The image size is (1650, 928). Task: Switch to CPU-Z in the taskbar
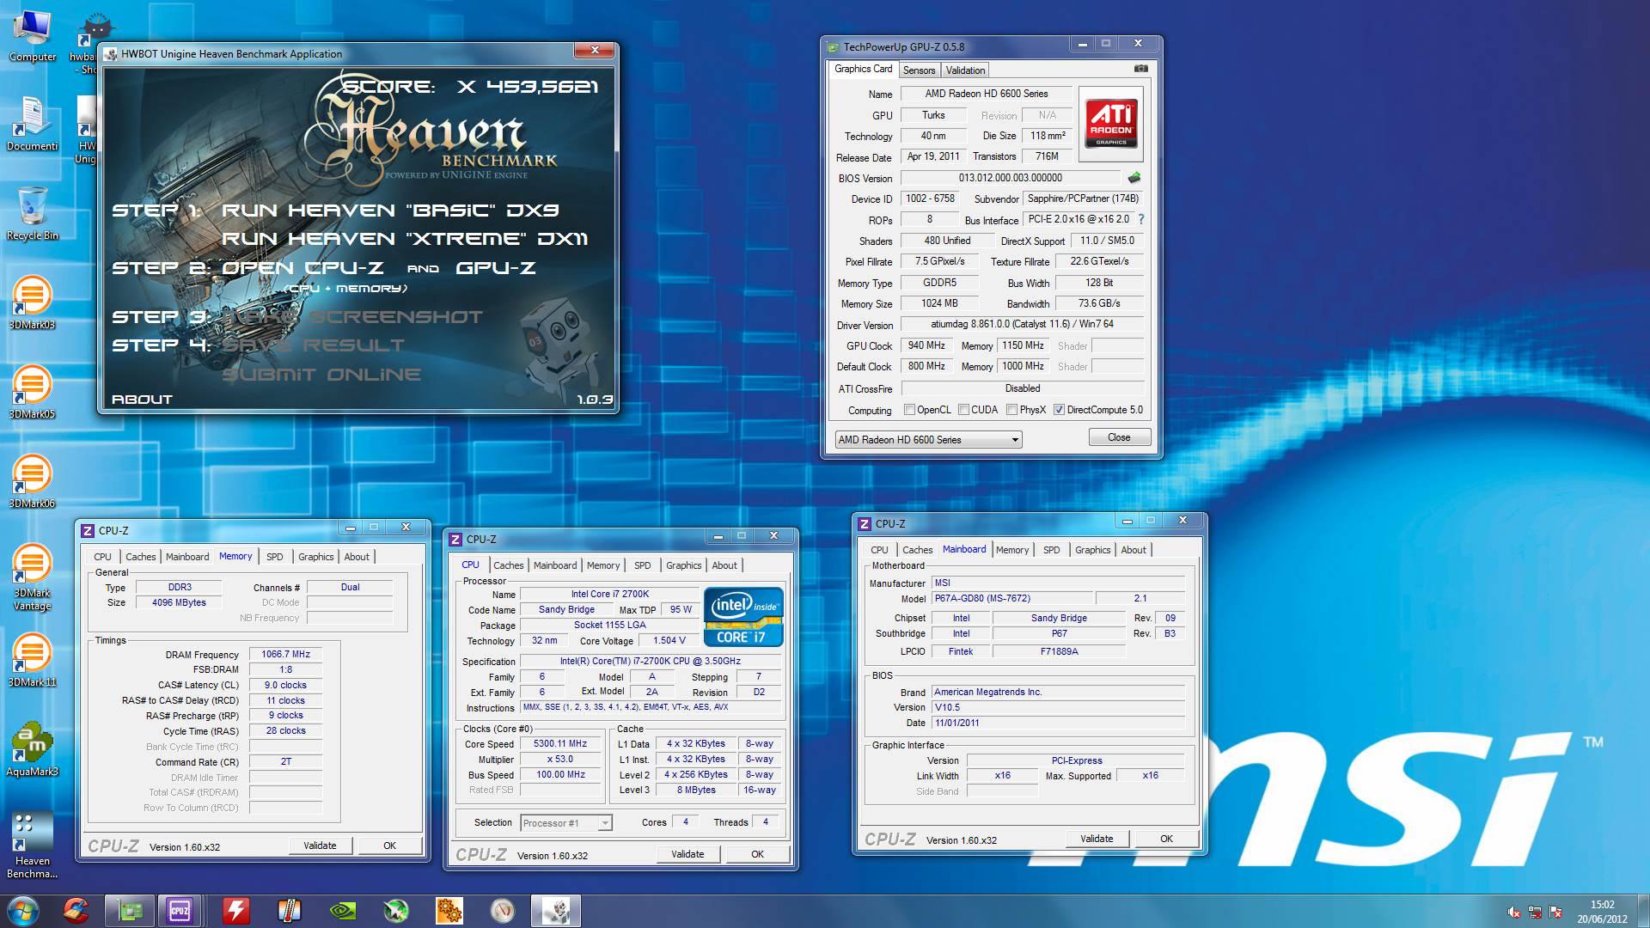pyautogui.click(x=180, y=911)
